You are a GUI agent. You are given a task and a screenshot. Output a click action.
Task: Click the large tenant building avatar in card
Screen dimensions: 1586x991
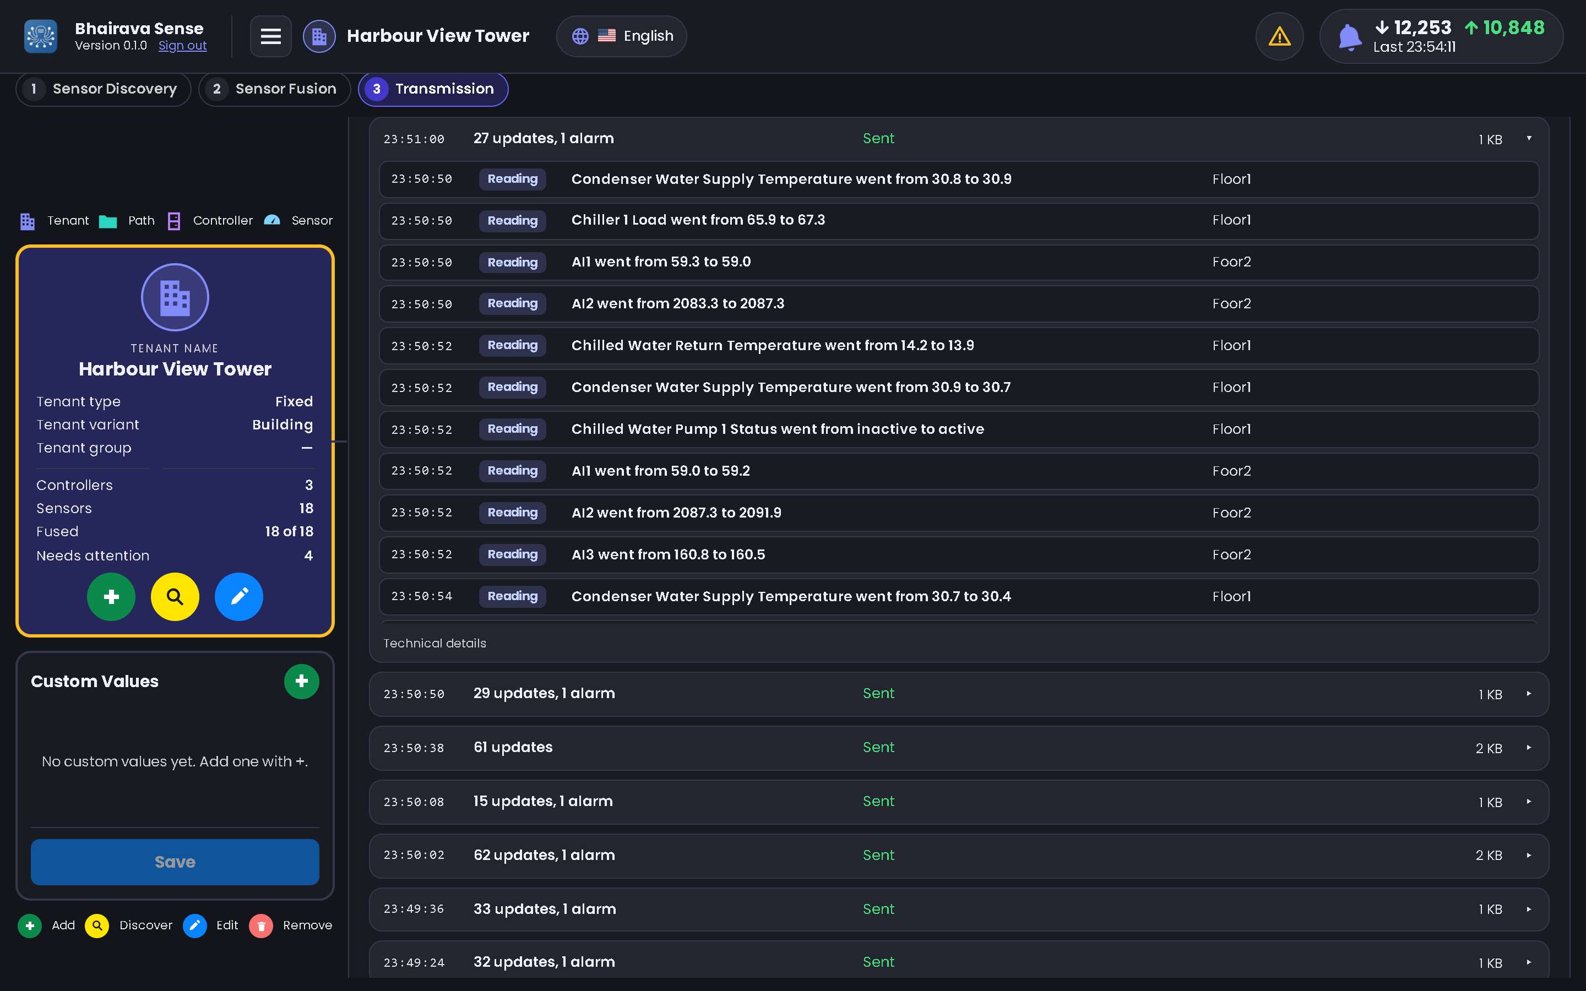(175, 297)
